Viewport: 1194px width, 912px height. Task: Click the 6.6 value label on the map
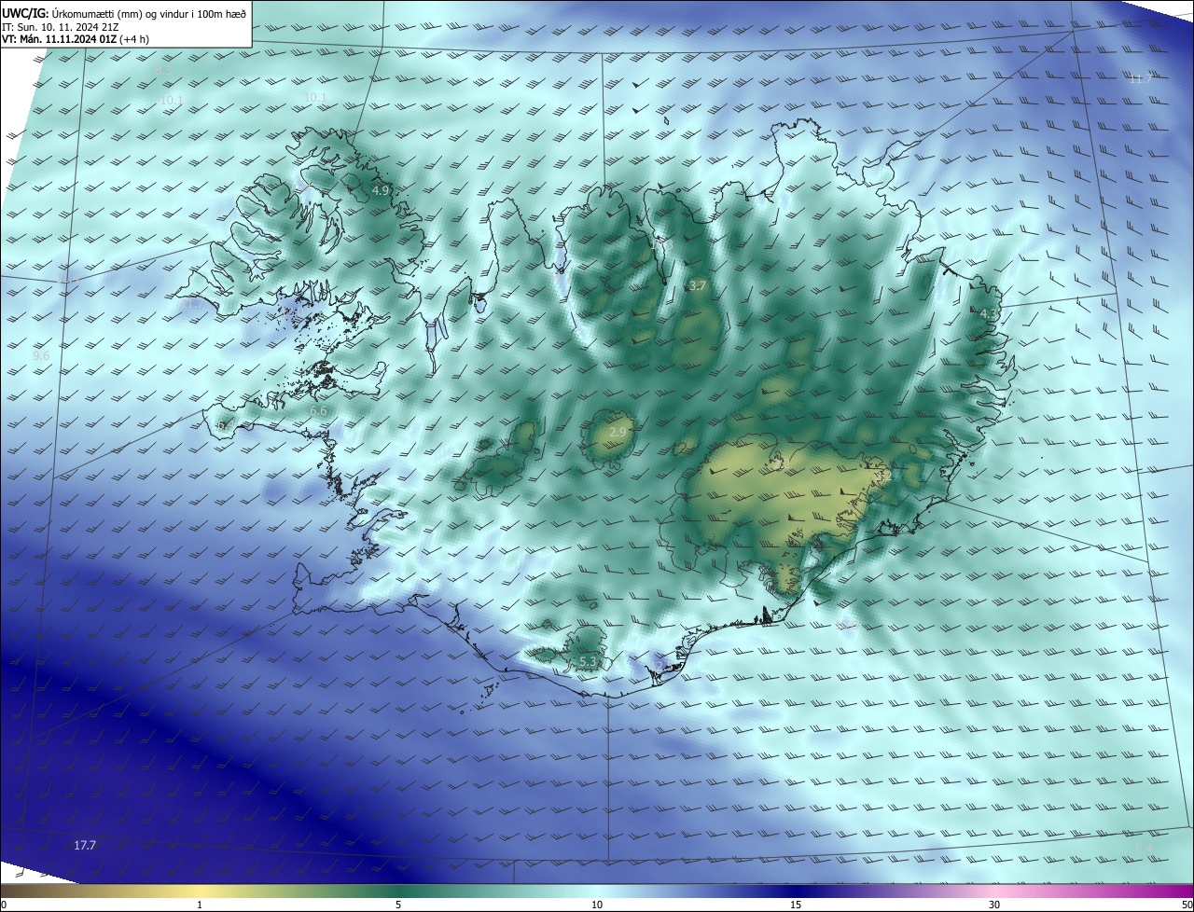[x=318, y=410]
